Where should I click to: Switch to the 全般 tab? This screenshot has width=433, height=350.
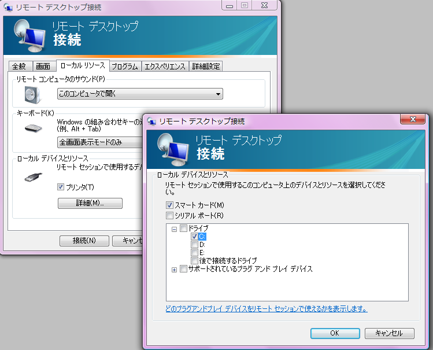click(20, 67)
